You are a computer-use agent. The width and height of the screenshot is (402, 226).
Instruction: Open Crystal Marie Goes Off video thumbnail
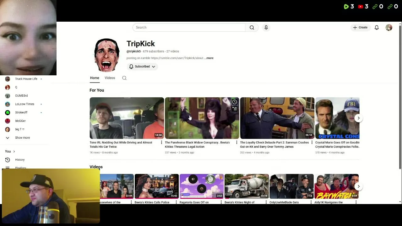point(337,118)
